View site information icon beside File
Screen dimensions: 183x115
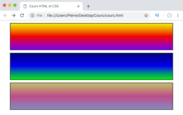tap(32, 15)
